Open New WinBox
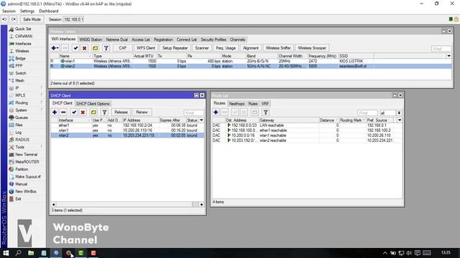Viewport: 460px width, 258px height. point(26,191)
